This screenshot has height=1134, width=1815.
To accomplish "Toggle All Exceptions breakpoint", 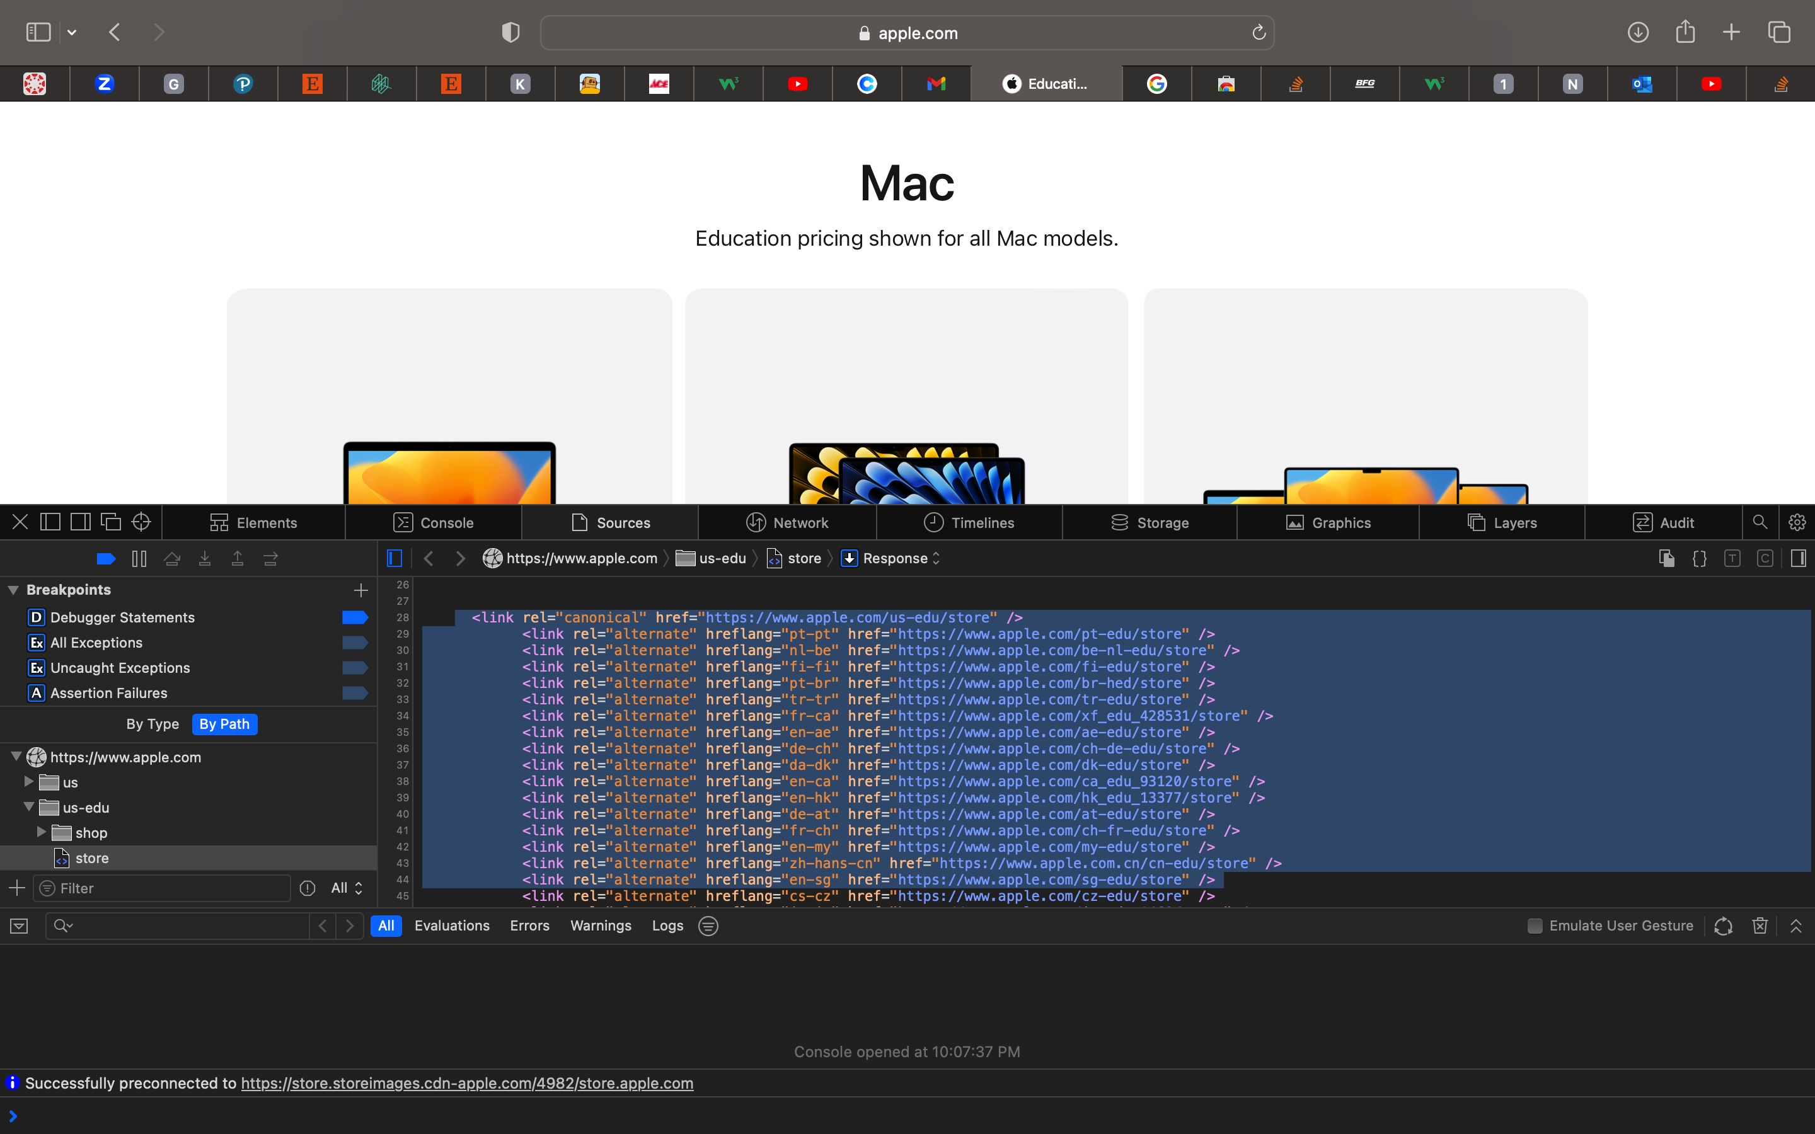I will [354, 643].
